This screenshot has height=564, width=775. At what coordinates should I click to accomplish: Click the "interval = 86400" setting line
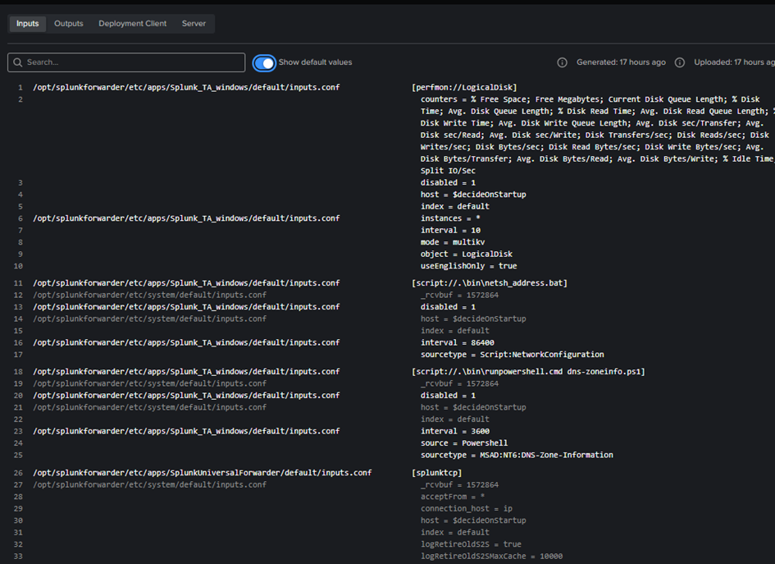pos(457,342)
